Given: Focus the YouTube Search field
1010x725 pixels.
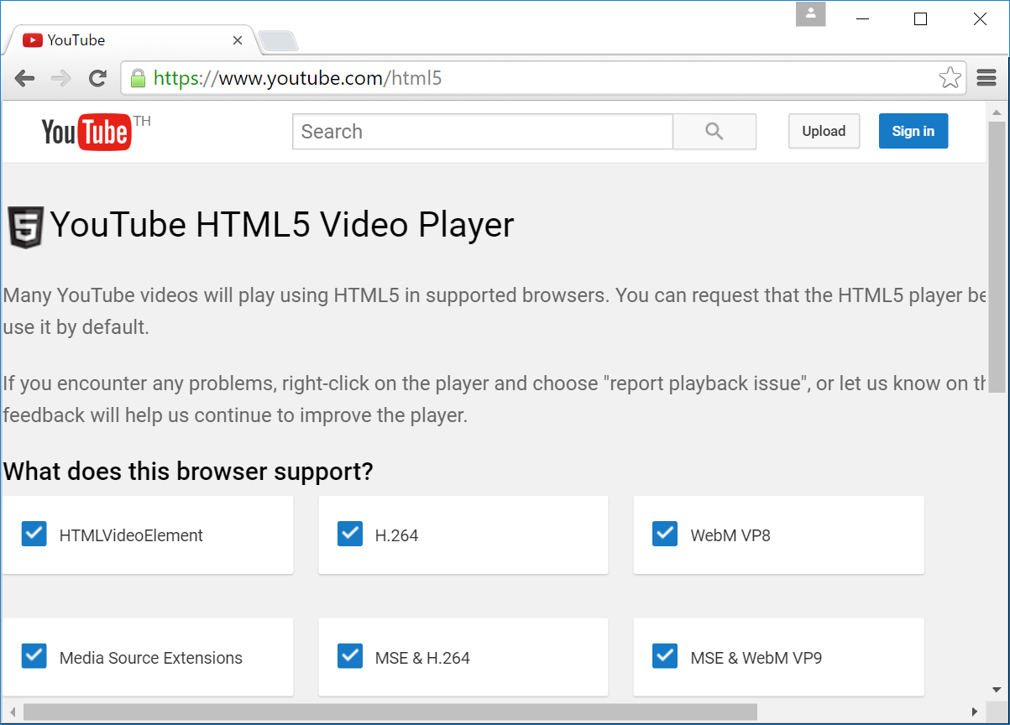Looking at the screenshot, I should (x=483, y=132).
